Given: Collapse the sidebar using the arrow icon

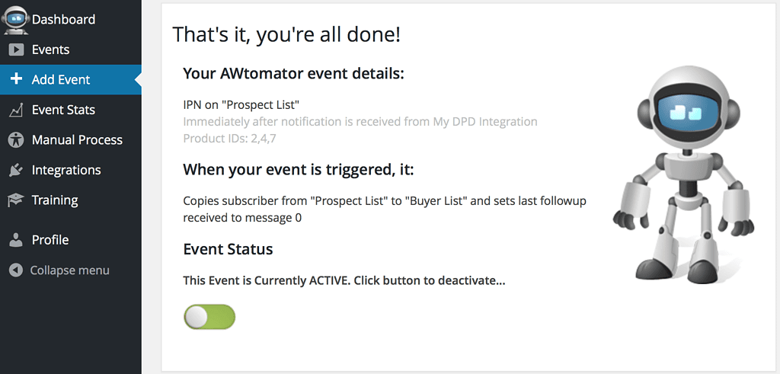Looking at the screenshot, I should (16, 270).
